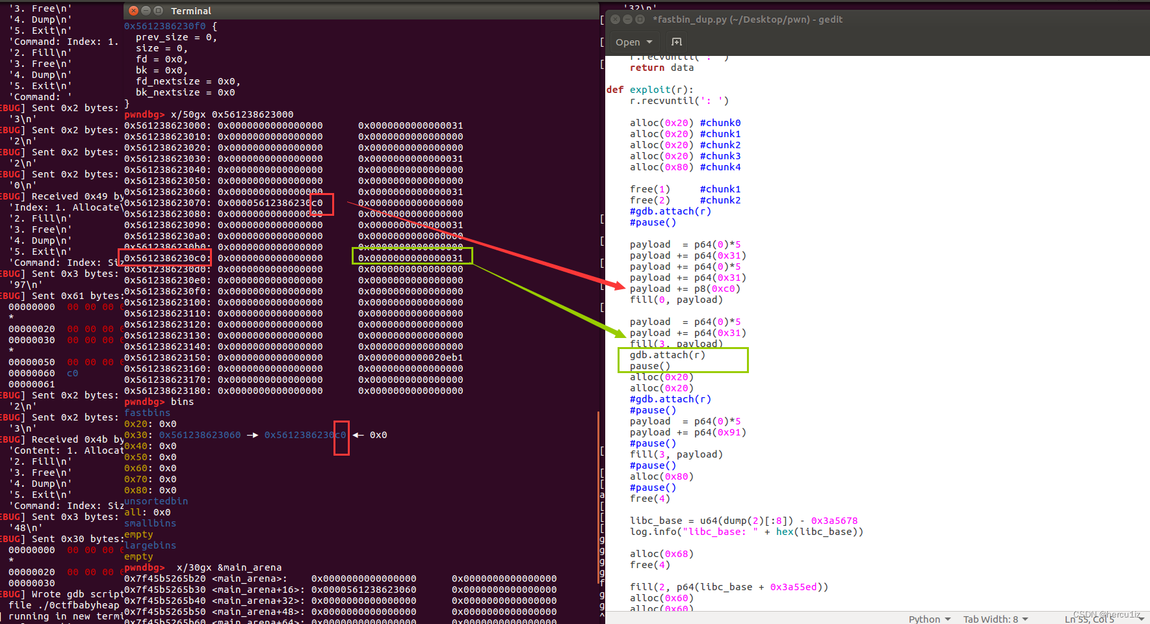
Task: Click the 'return data' line in gedit
Action: point(662,68)
